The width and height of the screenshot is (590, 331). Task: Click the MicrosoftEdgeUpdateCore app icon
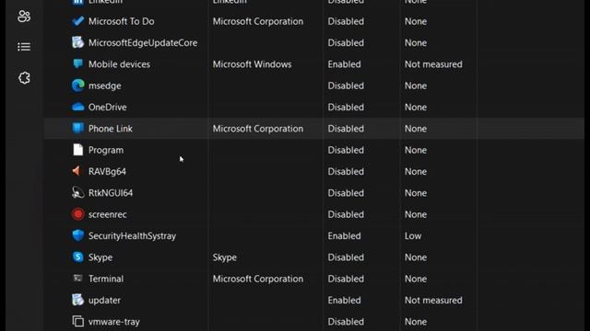coord(77,42)
